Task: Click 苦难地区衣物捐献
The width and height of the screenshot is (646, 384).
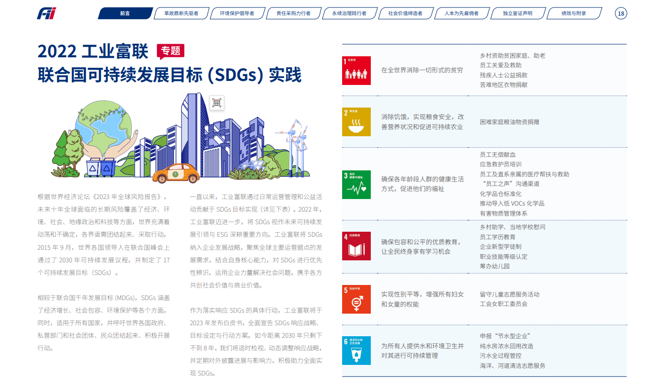Action: tap(504, 85)
